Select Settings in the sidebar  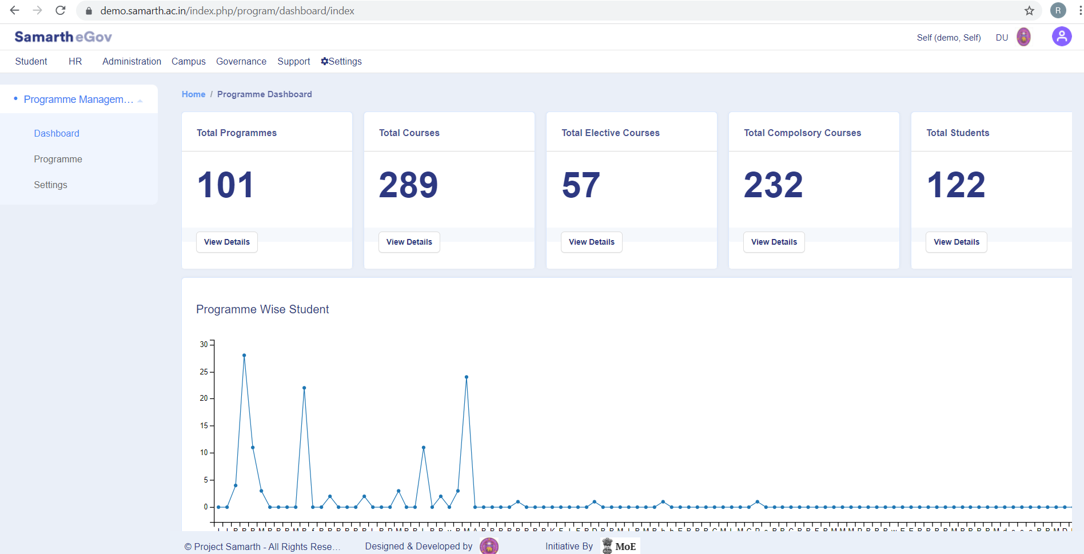pos(50,185)
